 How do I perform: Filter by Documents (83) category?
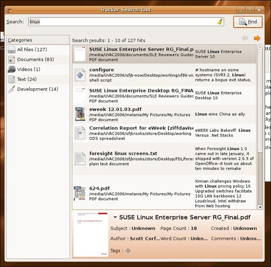tap(38, 59)
